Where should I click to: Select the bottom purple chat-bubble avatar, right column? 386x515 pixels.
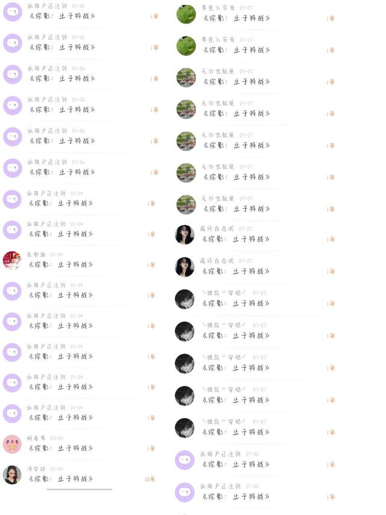click(x=185, y=493)
